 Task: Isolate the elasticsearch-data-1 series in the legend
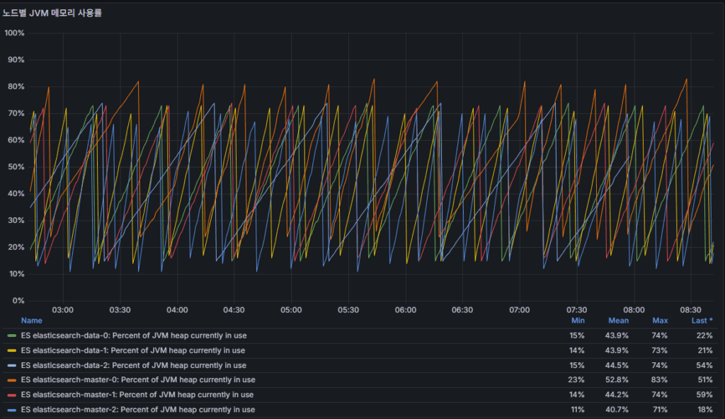[x=133, y=350]
